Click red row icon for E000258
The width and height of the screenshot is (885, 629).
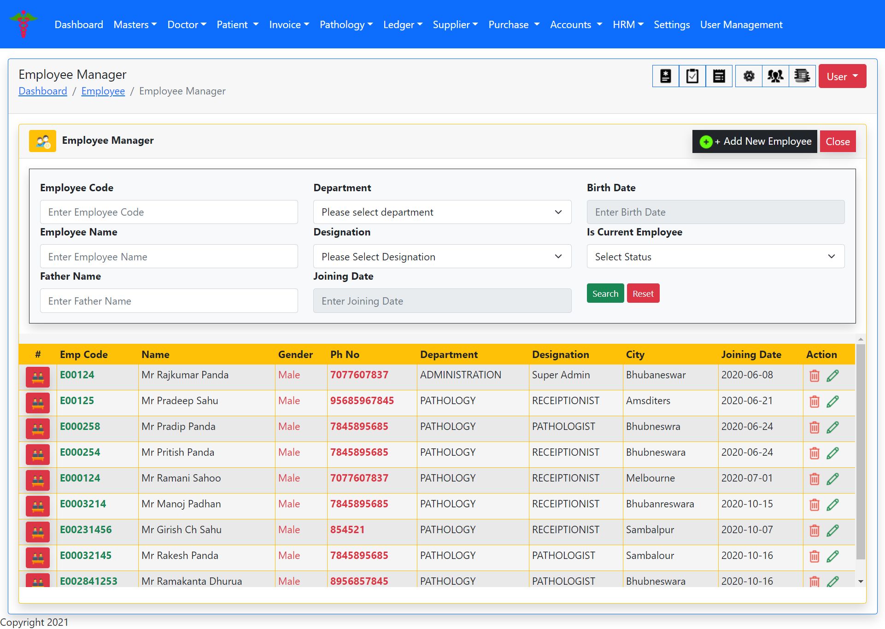coord(38,428)
